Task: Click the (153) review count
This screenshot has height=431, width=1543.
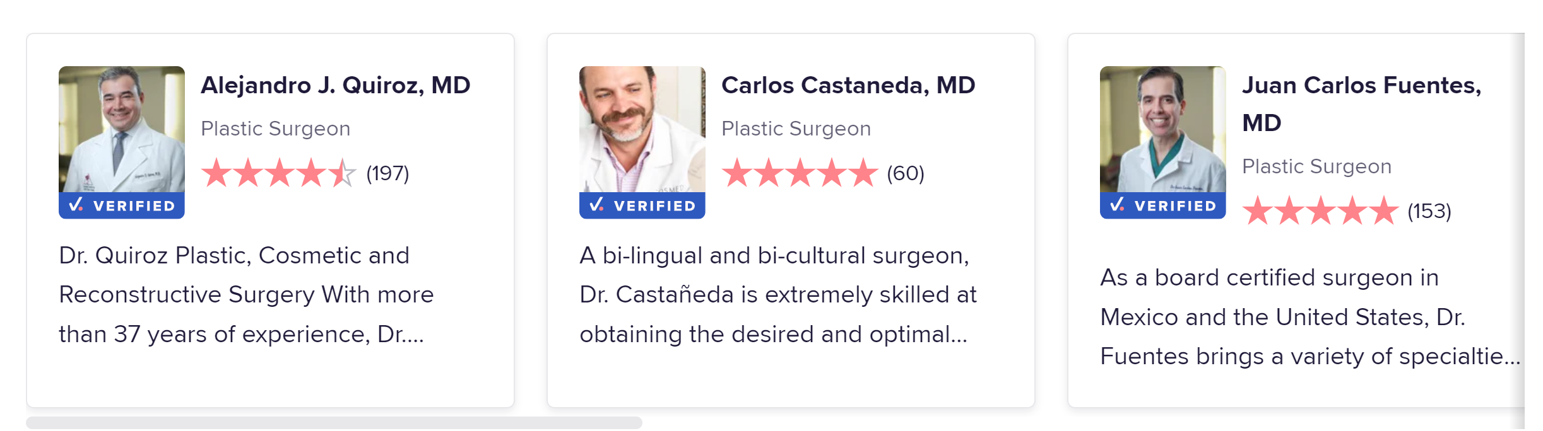Action: tap(1429, 211)
